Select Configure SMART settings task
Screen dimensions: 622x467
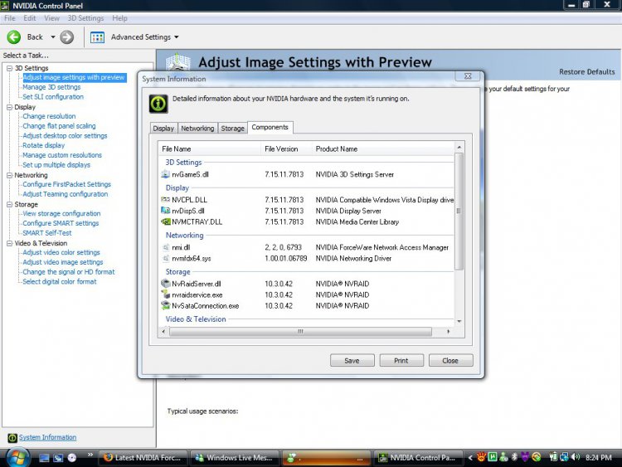coord(61,223)
